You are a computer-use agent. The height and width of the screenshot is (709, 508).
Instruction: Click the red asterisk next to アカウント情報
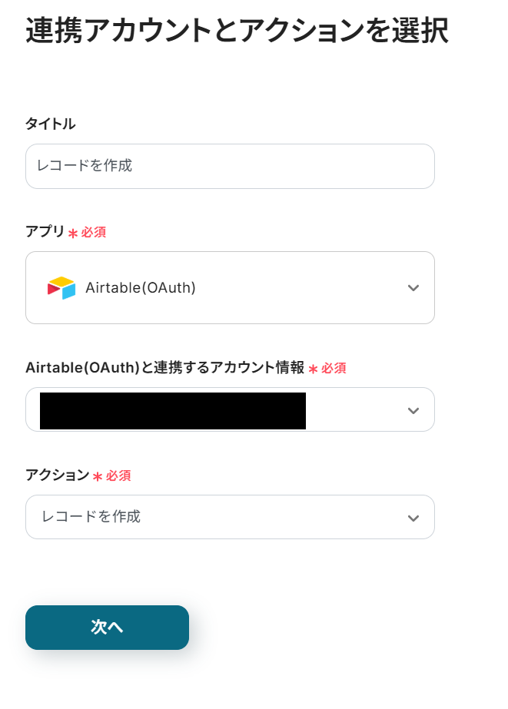point(313,369)
